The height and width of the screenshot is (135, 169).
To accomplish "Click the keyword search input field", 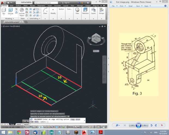I will point(46,3).
